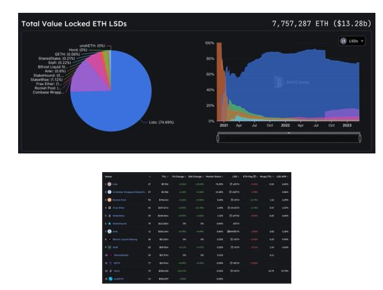Click the 'Frax Ether' pie label
This screenshot has width=383, height=290.
pyautogui.click(x=49, y=83)
